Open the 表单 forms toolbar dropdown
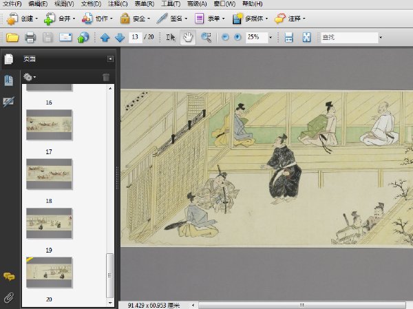 pyautogui.click(x=210, y=19)
